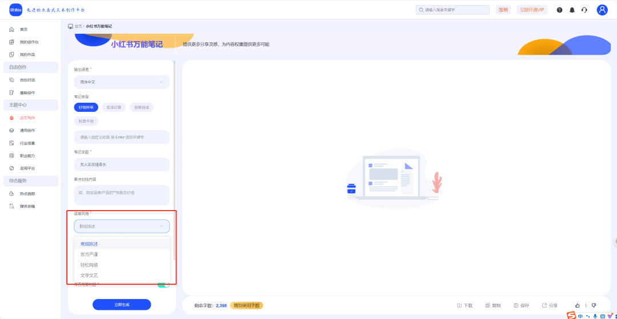This screenshot has height=319, width=617.
Task: Click the 复制 copy button
Action: point(493,305)
